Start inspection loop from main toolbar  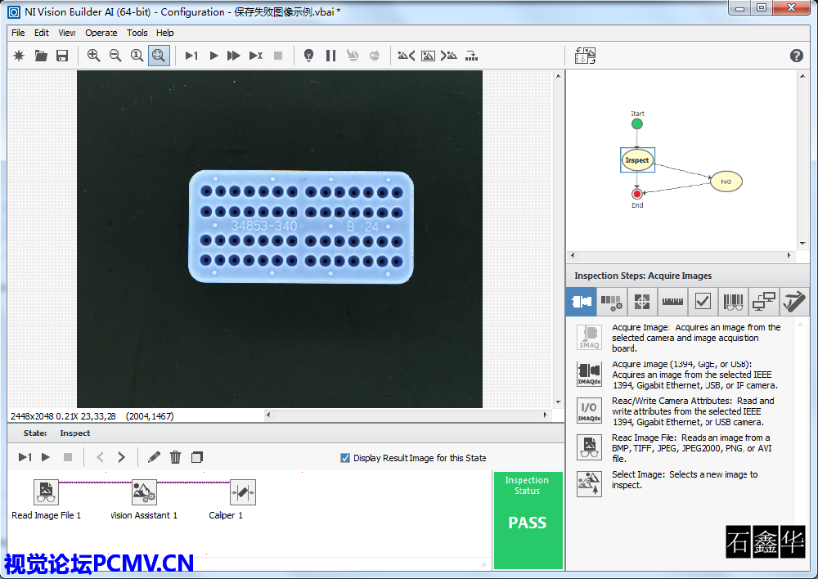pyautogui.click(x=213, y=56)
